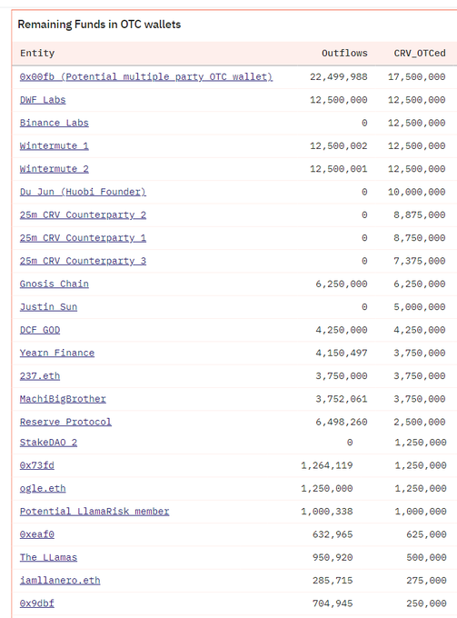Select the Wintermute 1 link
Viewport: 457px width, 618px height.
54,145
